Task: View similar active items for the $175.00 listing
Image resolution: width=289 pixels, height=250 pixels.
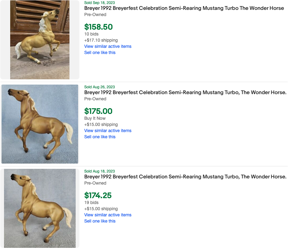Action: (x=108, y=131)
